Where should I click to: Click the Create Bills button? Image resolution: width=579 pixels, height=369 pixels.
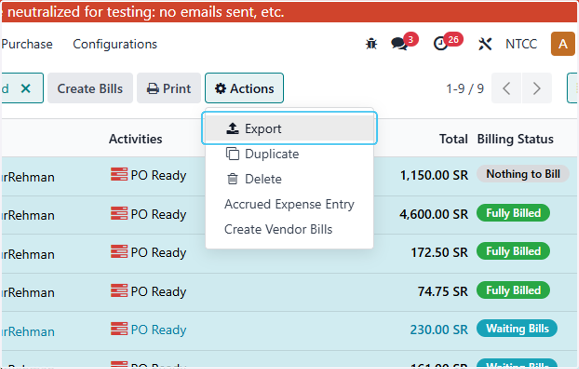point(90,88)
